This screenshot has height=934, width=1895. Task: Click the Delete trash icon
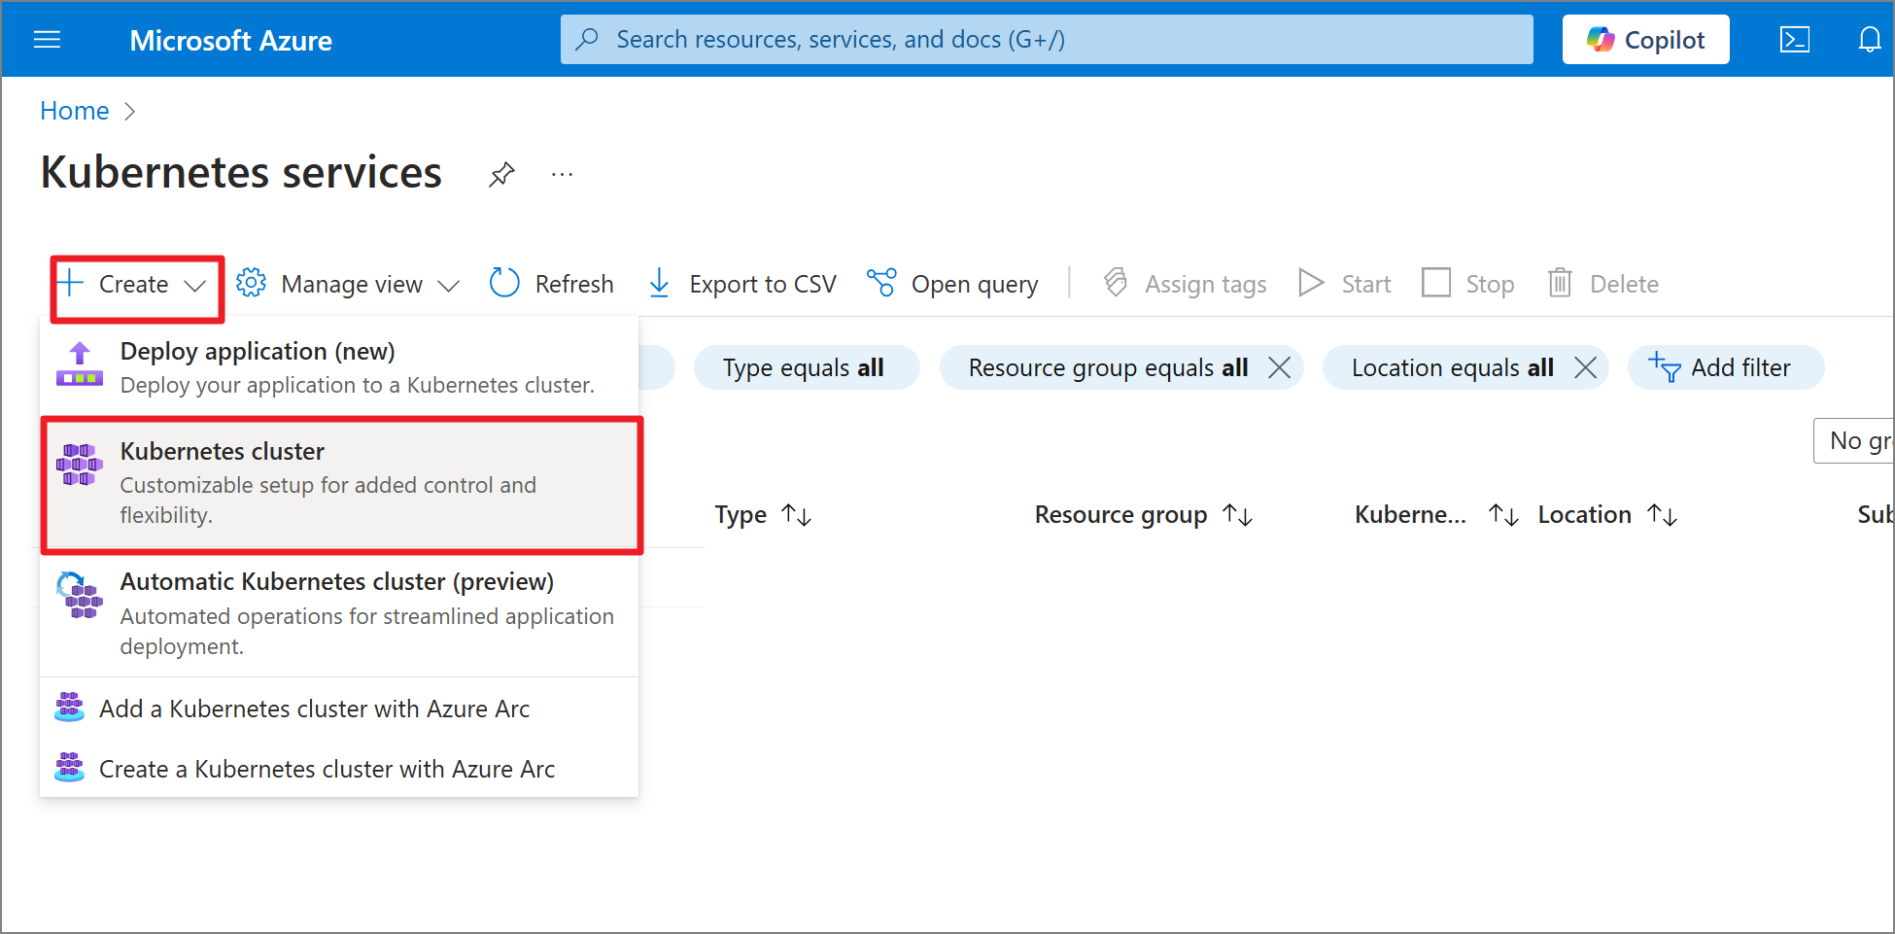(x=1560, y=283)
